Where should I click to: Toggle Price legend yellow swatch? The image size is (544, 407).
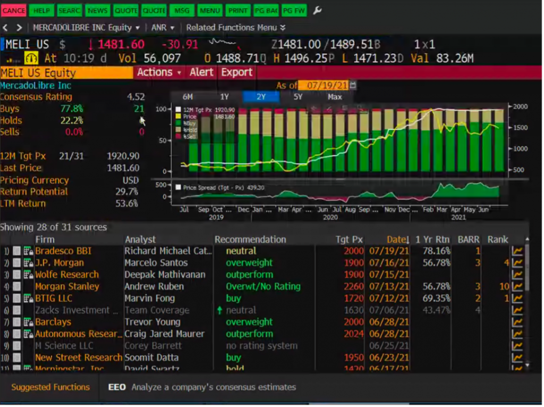click(178, 117)
